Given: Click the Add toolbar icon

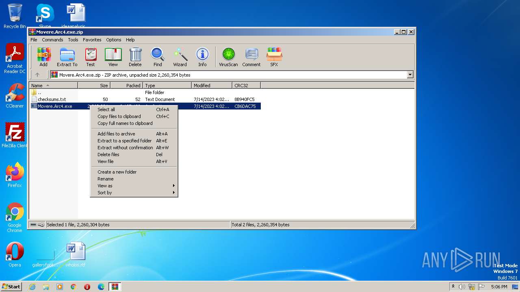Looking at the screenshot, I should coord(43,57).
